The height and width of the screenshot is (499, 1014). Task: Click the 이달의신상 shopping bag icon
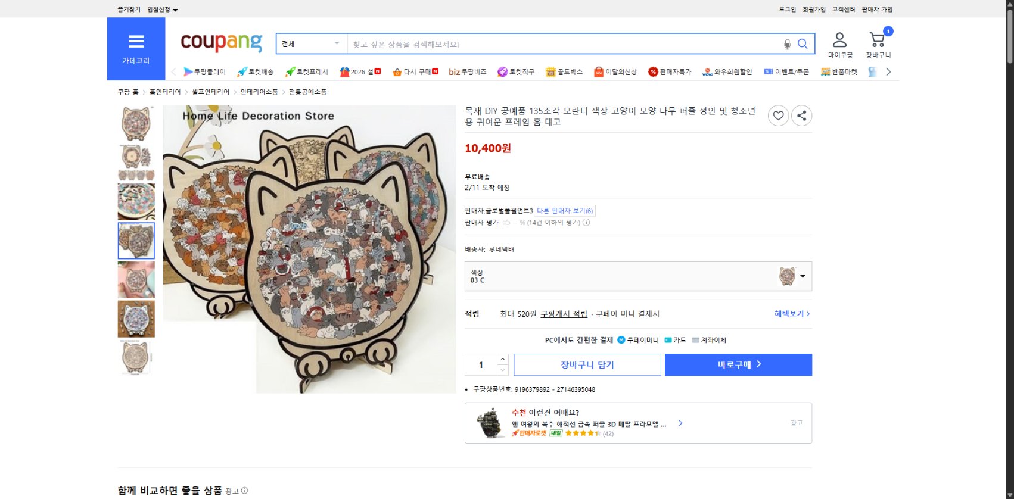pos(598,71)
